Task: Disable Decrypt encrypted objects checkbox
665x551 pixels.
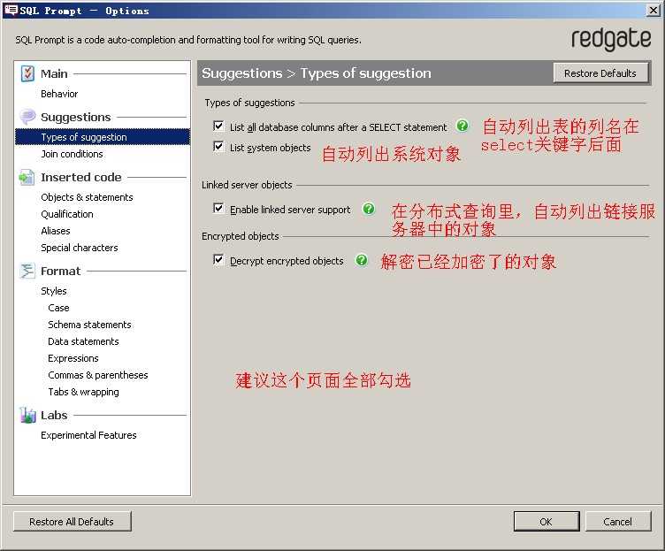Action: (x=218, y=260)
